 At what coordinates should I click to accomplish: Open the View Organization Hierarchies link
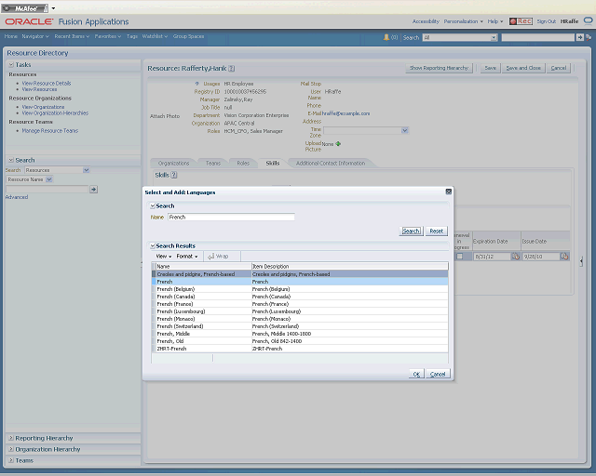55,113
